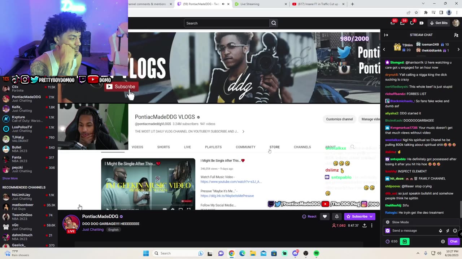Click 630 channel points balance
Image resolution: width=462 pixels, height=259 pixels.
point(392,241)
